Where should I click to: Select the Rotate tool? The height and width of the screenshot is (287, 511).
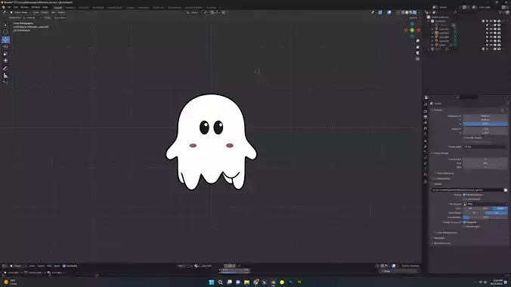coord(5,47)
